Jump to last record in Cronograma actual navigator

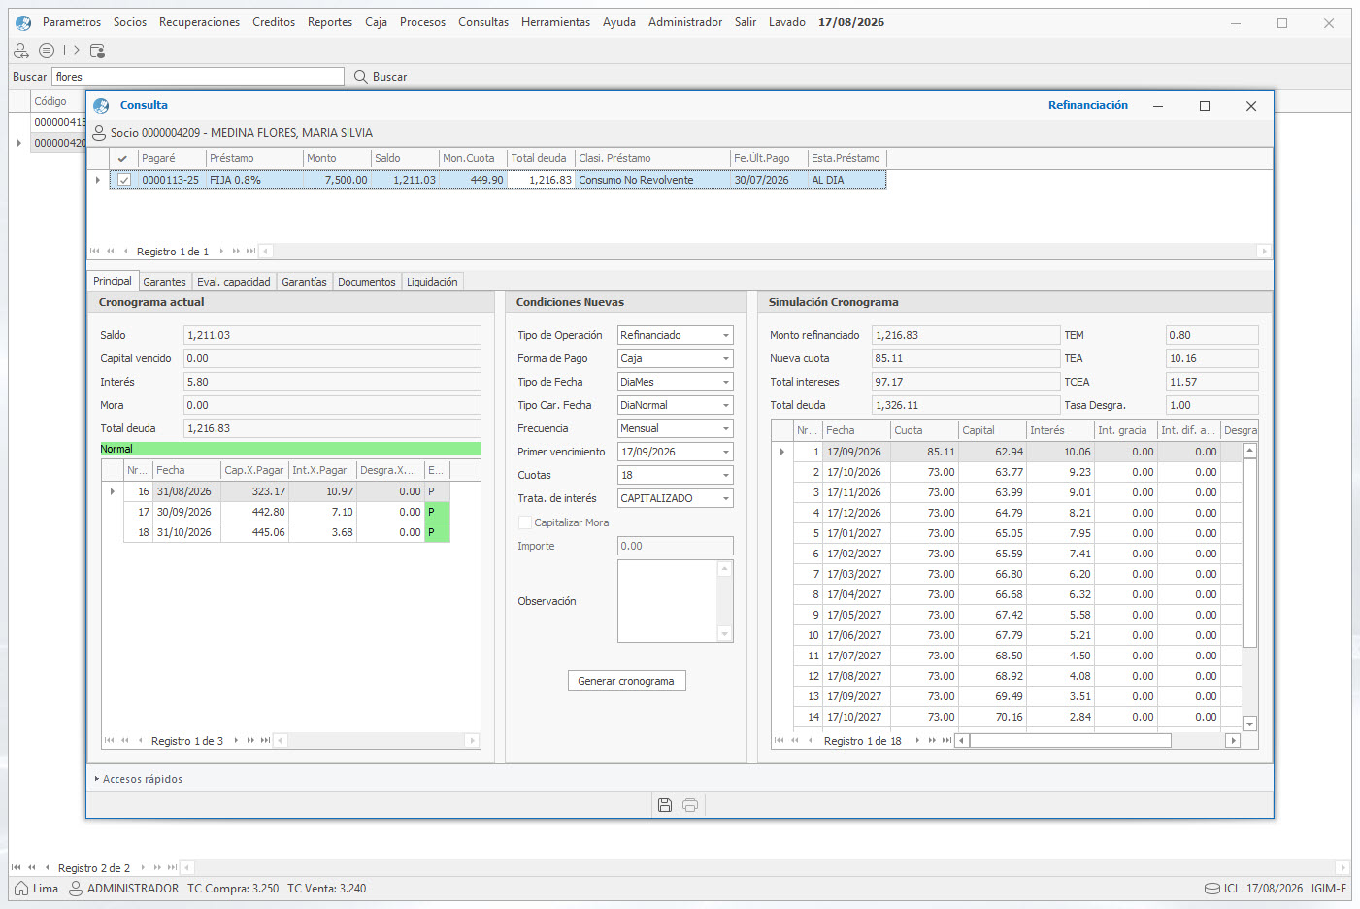pos(265,741)
